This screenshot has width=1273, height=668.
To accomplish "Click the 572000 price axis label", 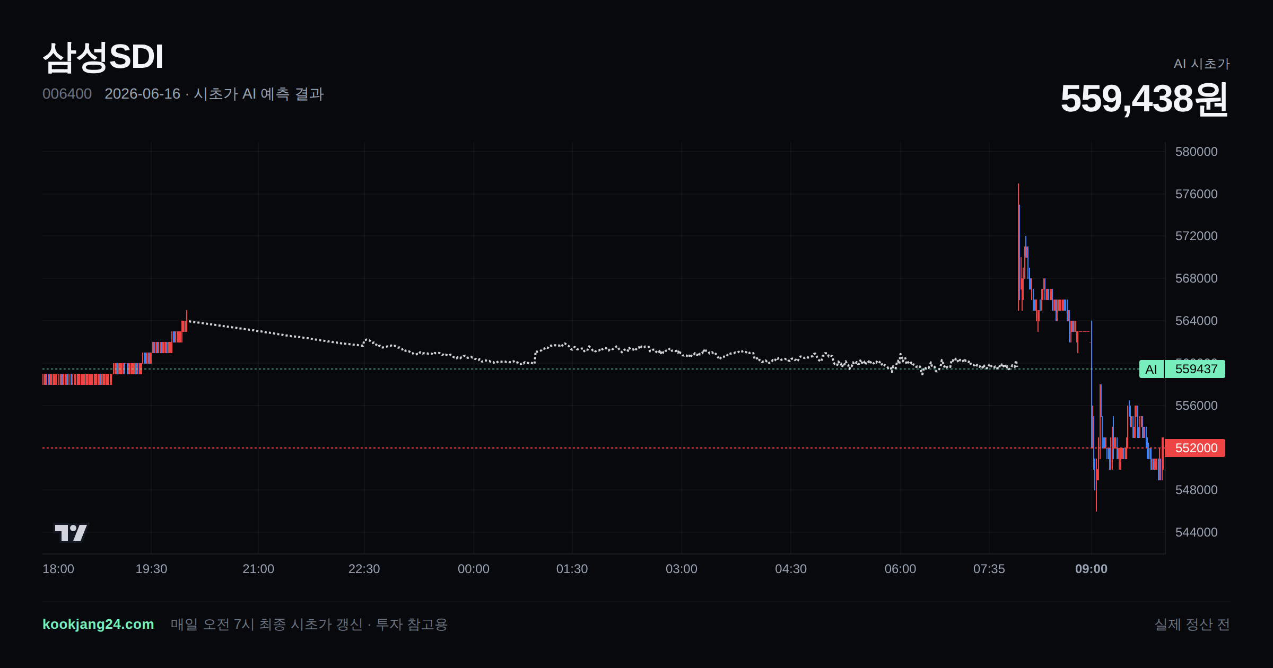I will [1196, 236].
